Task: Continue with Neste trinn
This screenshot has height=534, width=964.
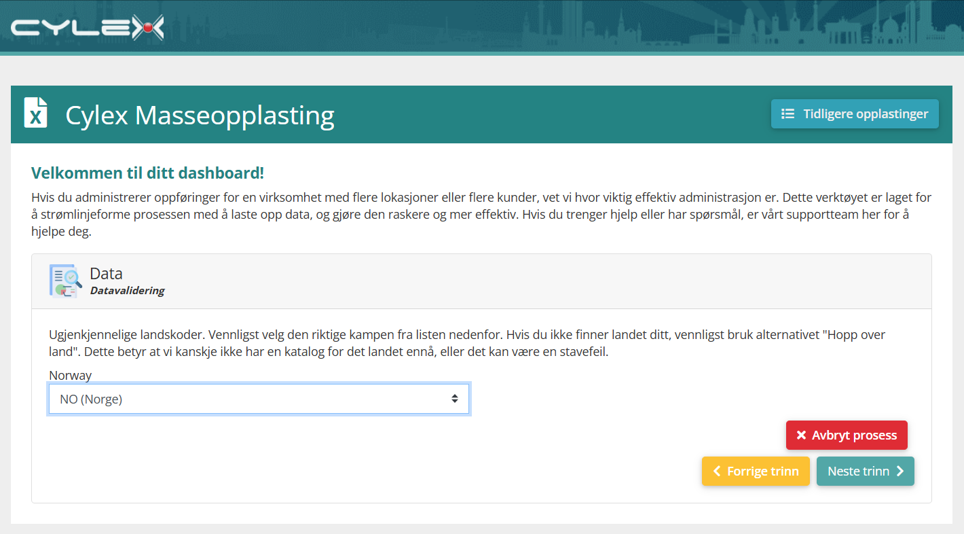Action: [x=866, y=471]
